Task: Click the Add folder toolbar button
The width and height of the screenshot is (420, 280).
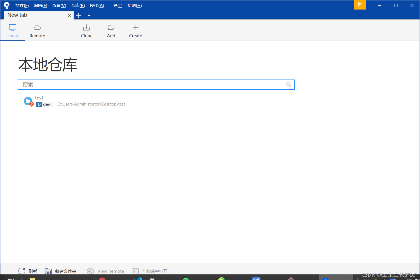Action: [111, 31]
